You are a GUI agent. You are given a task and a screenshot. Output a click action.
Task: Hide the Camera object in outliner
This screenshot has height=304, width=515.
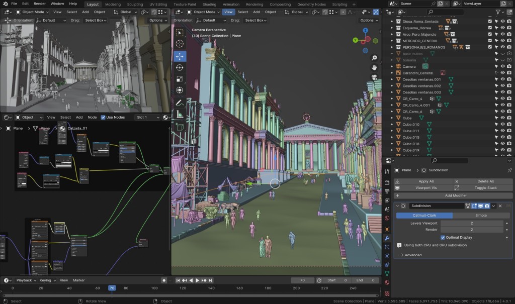[502, 66]
